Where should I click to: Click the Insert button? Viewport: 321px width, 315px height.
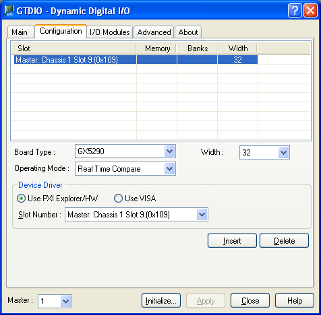click(232, 241)
